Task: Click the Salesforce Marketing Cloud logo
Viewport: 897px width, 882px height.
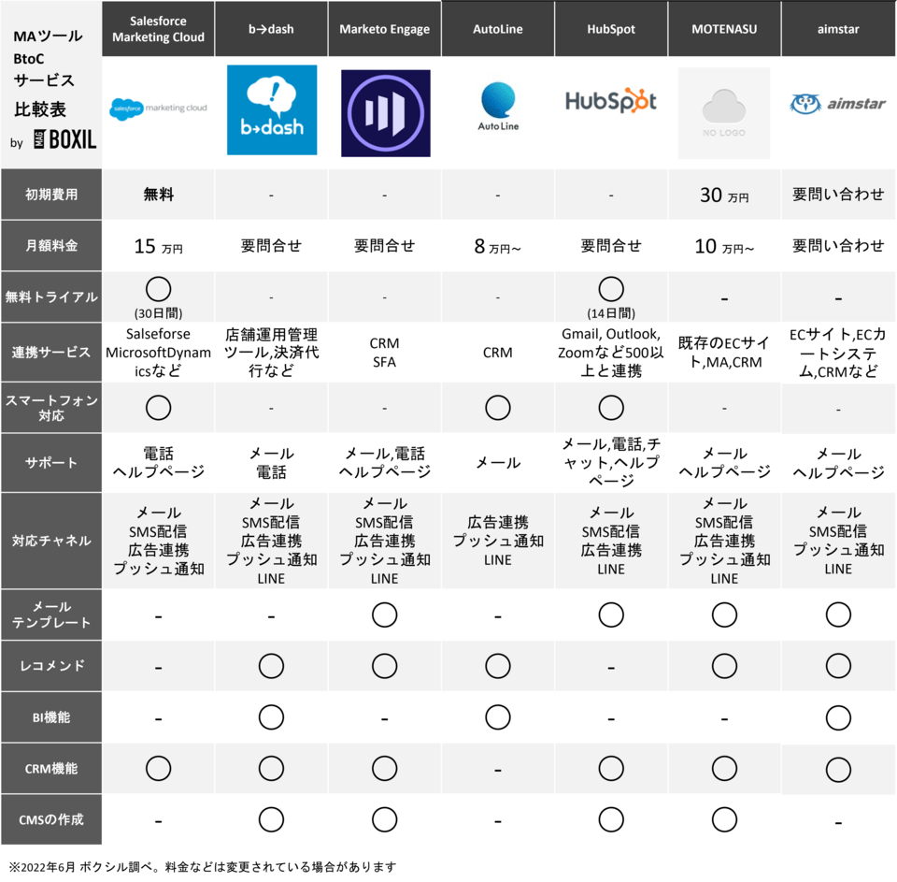Action: [x=157, y=109]
